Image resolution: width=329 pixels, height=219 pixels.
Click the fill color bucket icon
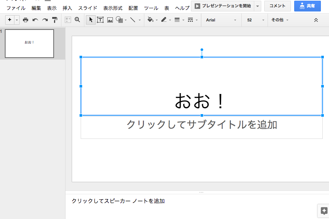(150, 20)
